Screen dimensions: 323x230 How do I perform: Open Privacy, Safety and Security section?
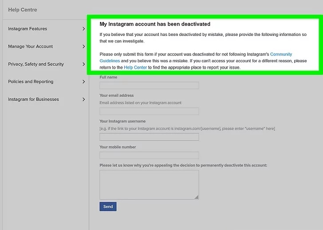click(x=36, y=64)
